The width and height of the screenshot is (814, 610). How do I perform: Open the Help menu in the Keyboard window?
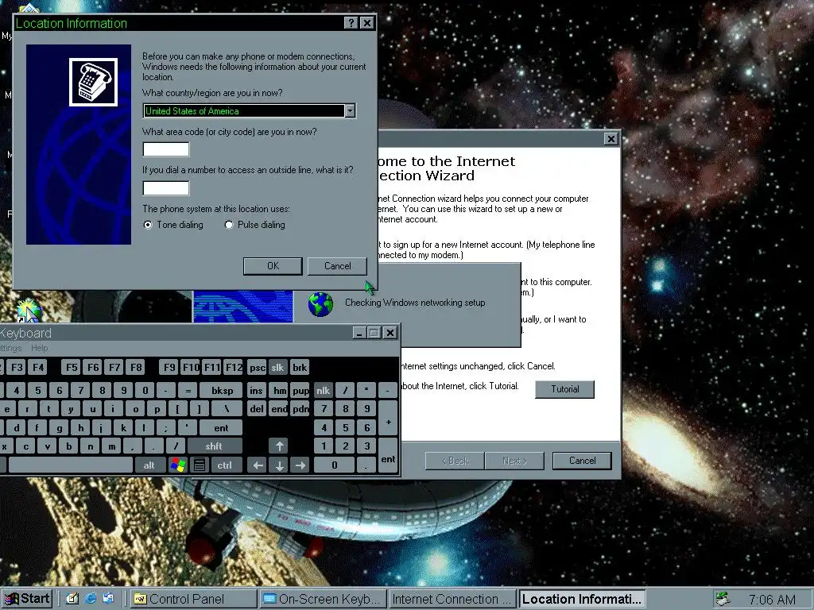[x=40, y=348]
